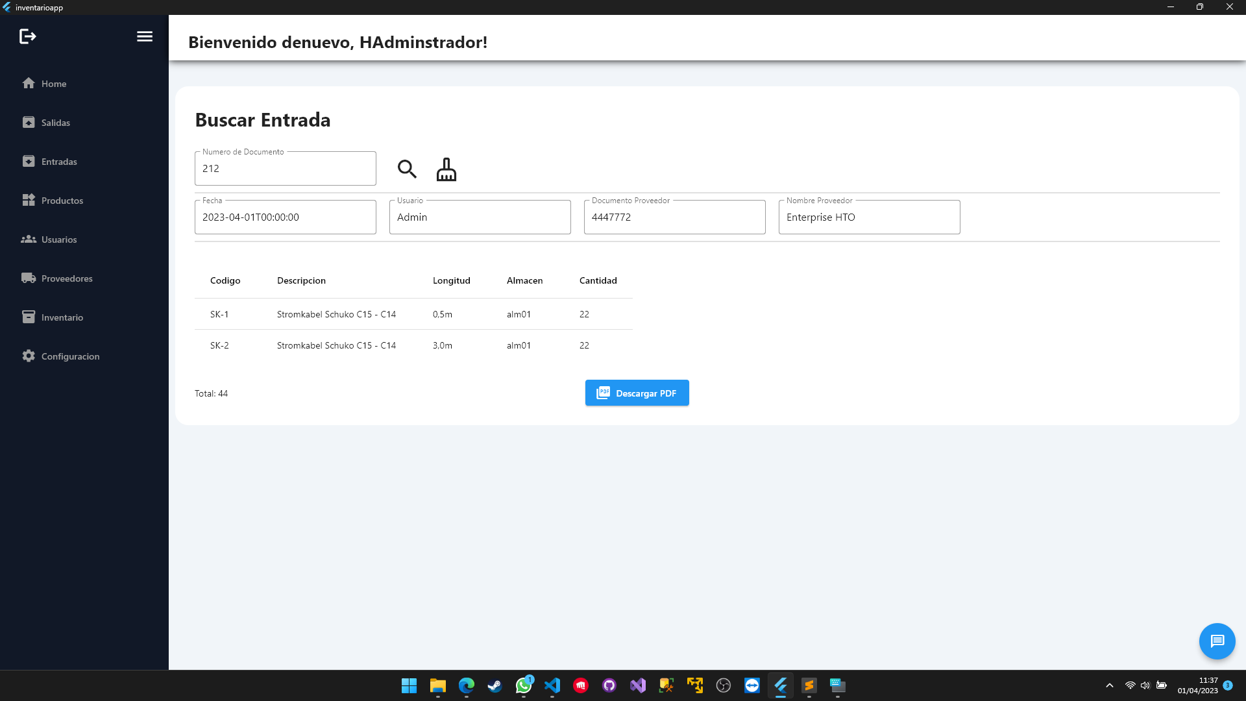Screen dimensions: 1246x701
Task: Click the Configuracion gear icon
Action: (x=29, y=356)
